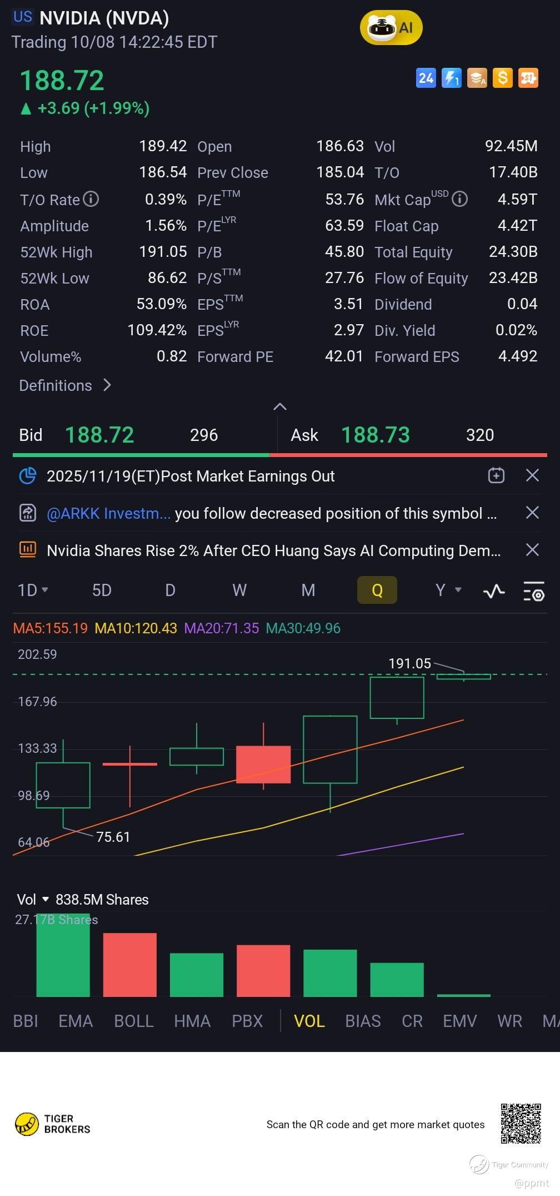Image resolution: width=560 pixels, height=1196 pixels.
Task: Tap the QR code image
Action: click(521, 1123)
